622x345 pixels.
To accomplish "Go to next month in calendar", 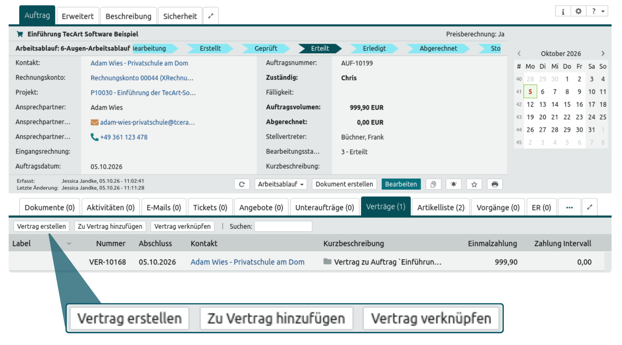I will 603,53.
